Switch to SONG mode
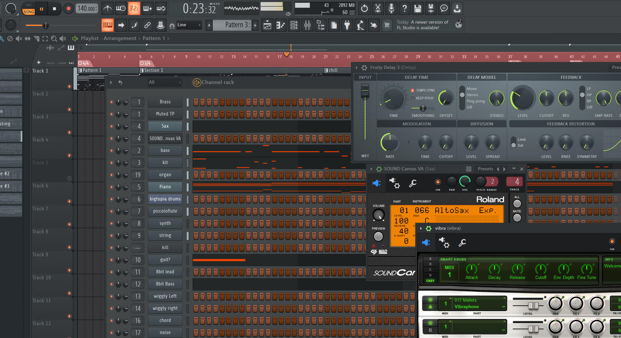The width and height of the screenshot is (621, 338). (29, 12)
